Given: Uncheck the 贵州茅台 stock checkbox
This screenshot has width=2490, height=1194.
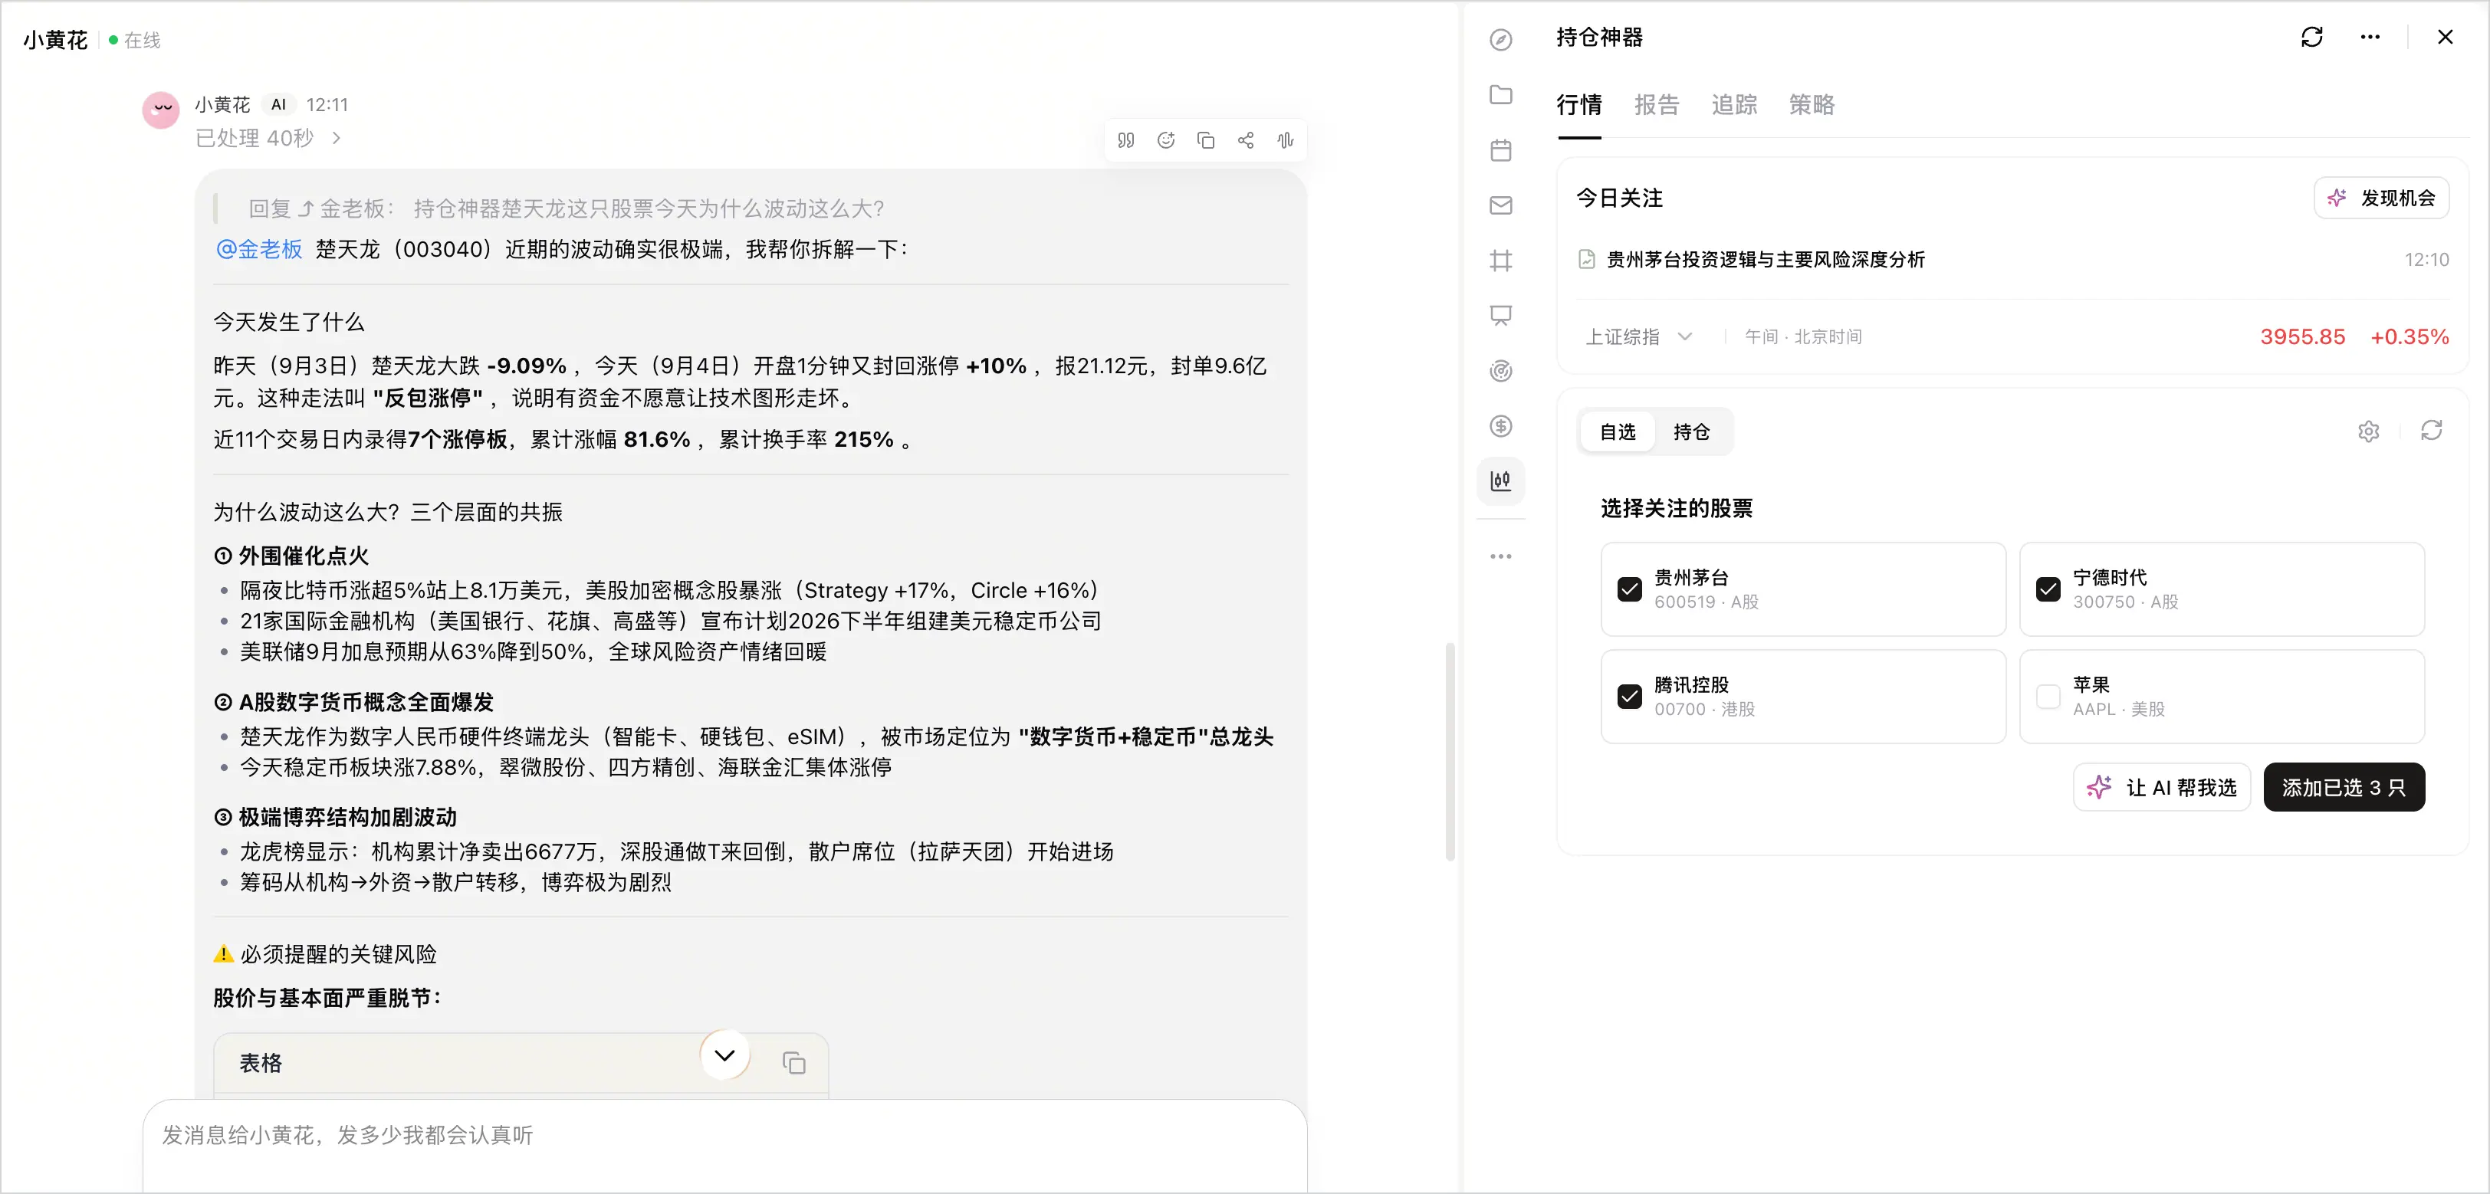Looking at the screenshot, I should click(x=1630, y=589).
